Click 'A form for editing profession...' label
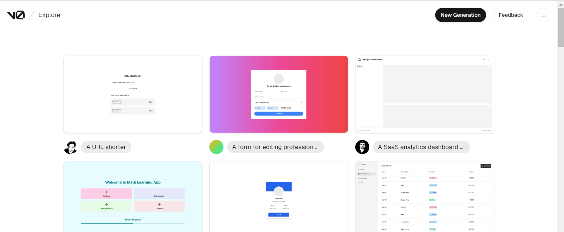 click(275, 147)
